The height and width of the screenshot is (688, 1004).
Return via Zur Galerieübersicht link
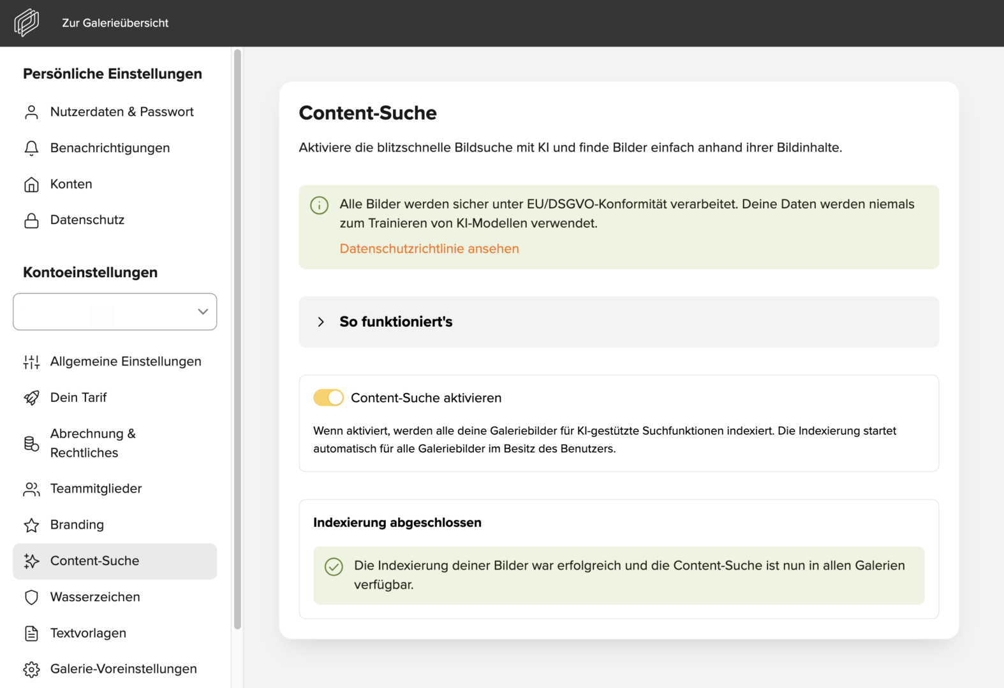(x=115, y=23)
